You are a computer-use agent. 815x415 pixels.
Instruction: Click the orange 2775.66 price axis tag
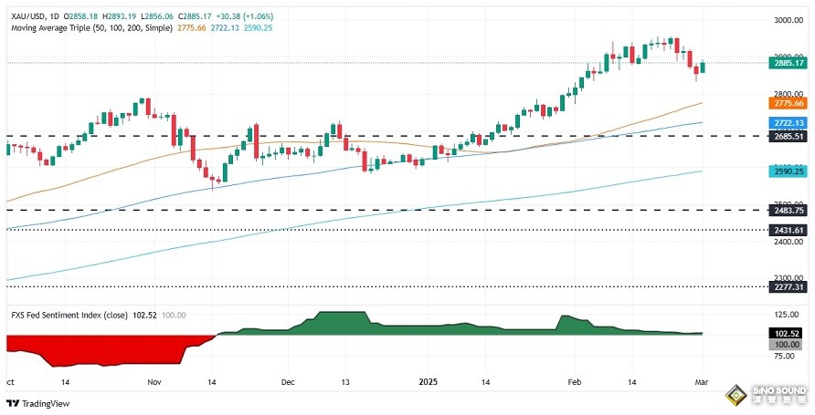[x=789, y=103]
